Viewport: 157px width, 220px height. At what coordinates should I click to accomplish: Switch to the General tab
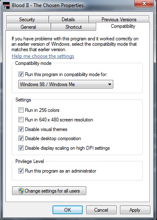28,27
